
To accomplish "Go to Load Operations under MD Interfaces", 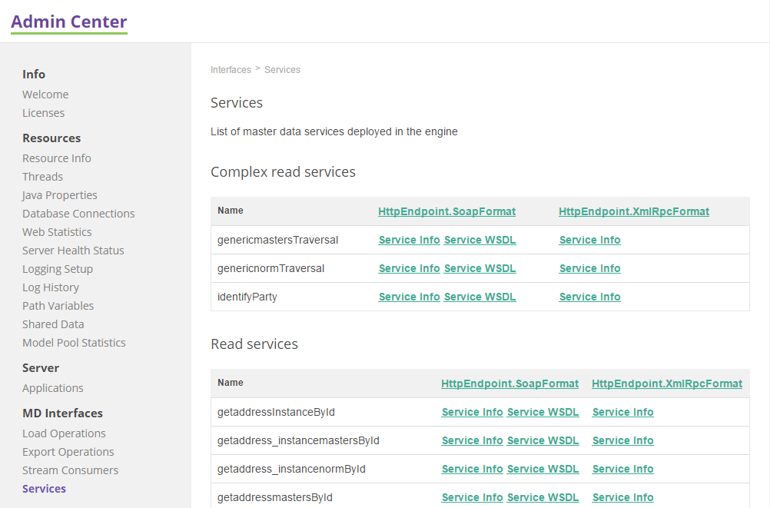I will click(64, 433).
